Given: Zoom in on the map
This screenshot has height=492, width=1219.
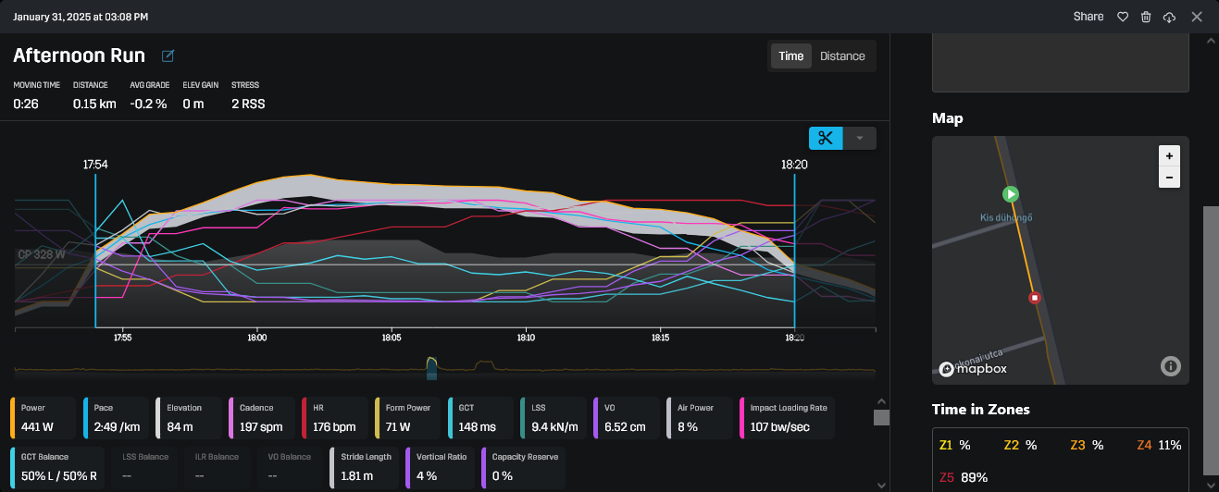Looking at the screenshot, I should click(x=1169, y=155).
